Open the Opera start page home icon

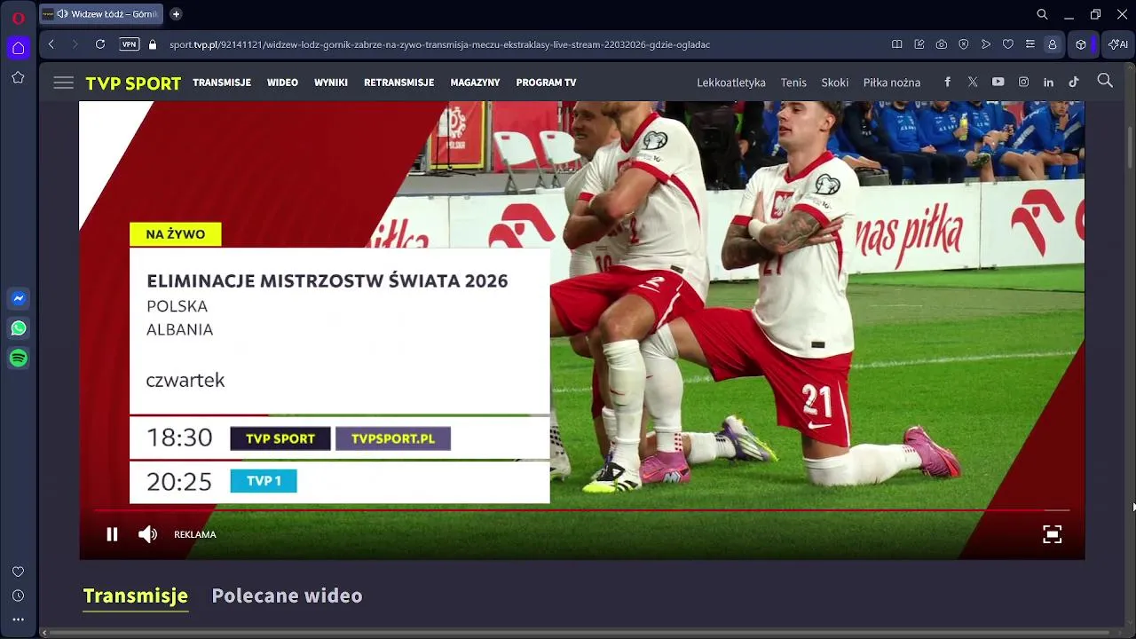click(x=18, y=47)
